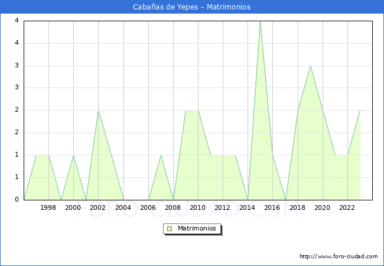This screenshot has width=384, height=266.
Task: Click the x-axis label 2004
Action: [123, 207]
